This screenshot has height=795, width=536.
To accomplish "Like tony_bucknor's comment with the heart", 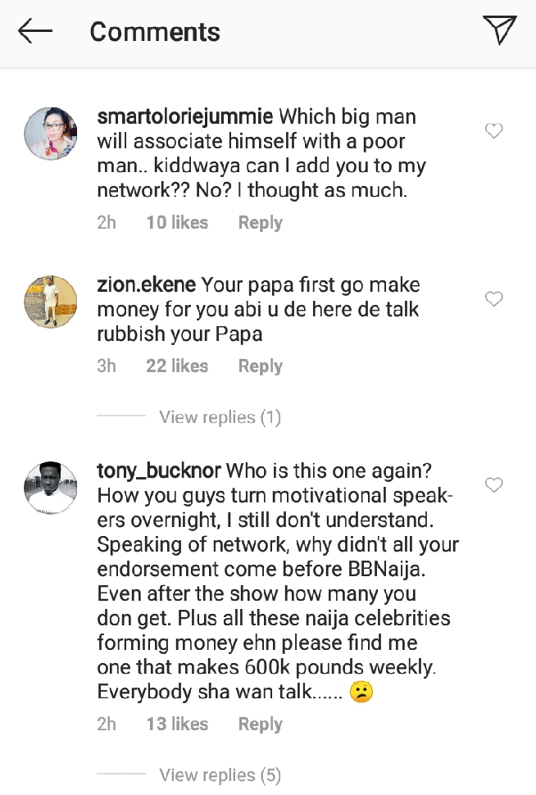I will [x=493, y=485].
